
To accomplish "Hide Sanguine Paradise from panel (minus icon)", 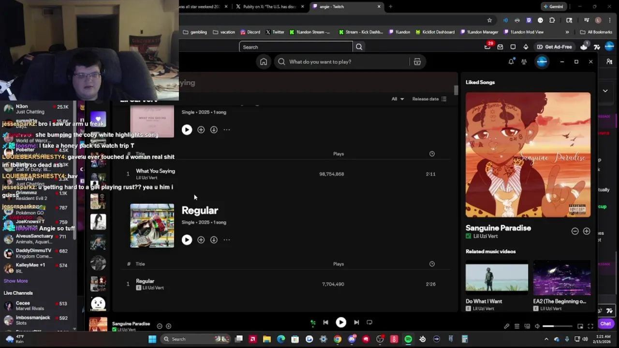I will pos(575,231).
